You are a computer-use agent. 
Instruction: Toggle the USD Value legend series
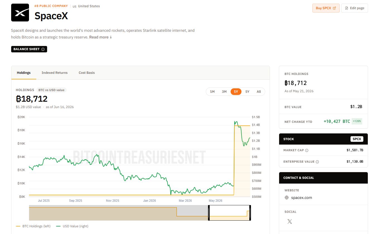72,226
